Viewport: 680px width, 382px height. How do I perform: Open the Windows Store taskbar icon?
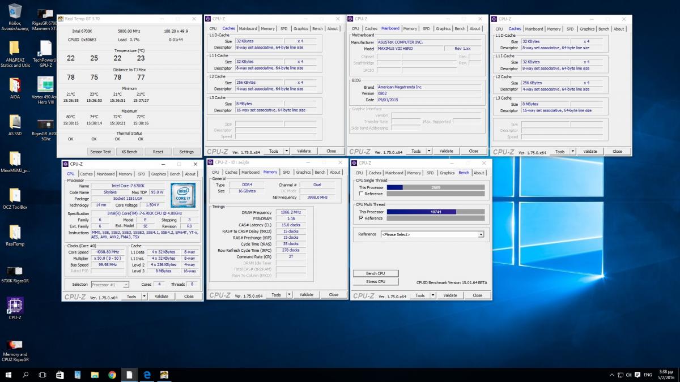click(60, 375)
